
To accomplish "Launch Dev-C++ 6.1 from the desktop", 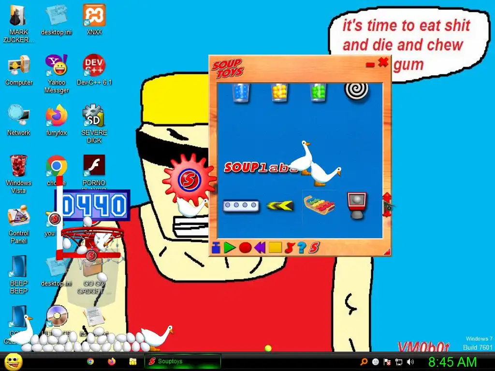I will click(94, 70).
